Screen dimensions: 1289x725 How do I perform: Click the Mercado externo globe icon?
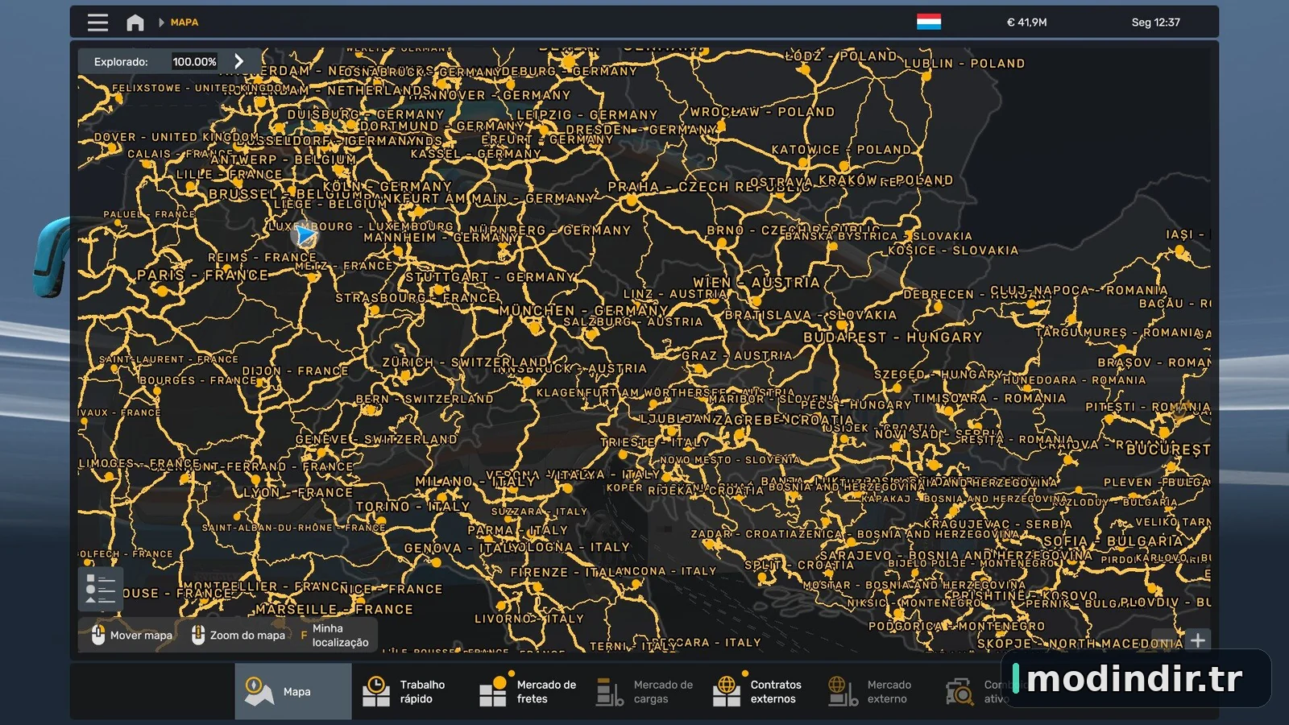click(x=843, y=691)
